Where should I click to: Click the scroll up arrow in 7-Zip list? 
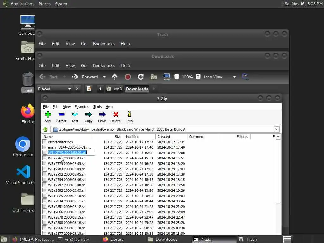278,137
